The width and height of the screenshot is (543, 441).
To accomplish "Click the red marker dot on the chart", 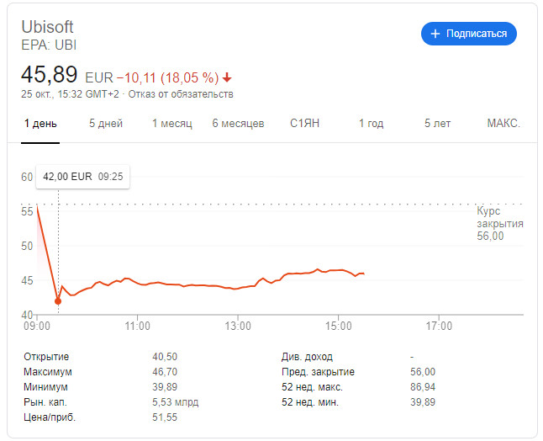I will tap(58, 301).
